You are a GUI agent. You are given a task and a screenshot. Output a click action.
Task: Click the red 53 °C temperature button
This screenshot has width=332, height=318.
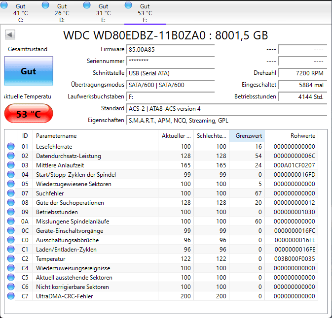pyautogui.click(x=29, y=114)
